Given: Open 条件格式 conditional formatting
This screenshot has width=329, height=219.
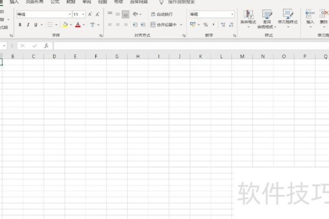Looking at the screenshot, I should click(248, 19).
